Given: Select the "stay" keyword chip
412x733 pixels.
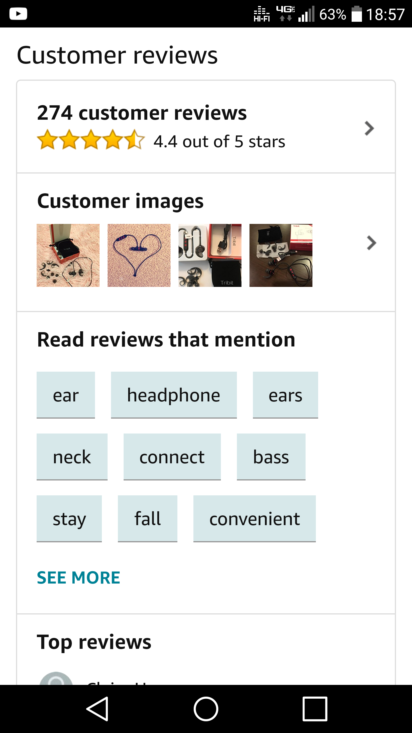Looking at the screenshot, I should (69, 519).
